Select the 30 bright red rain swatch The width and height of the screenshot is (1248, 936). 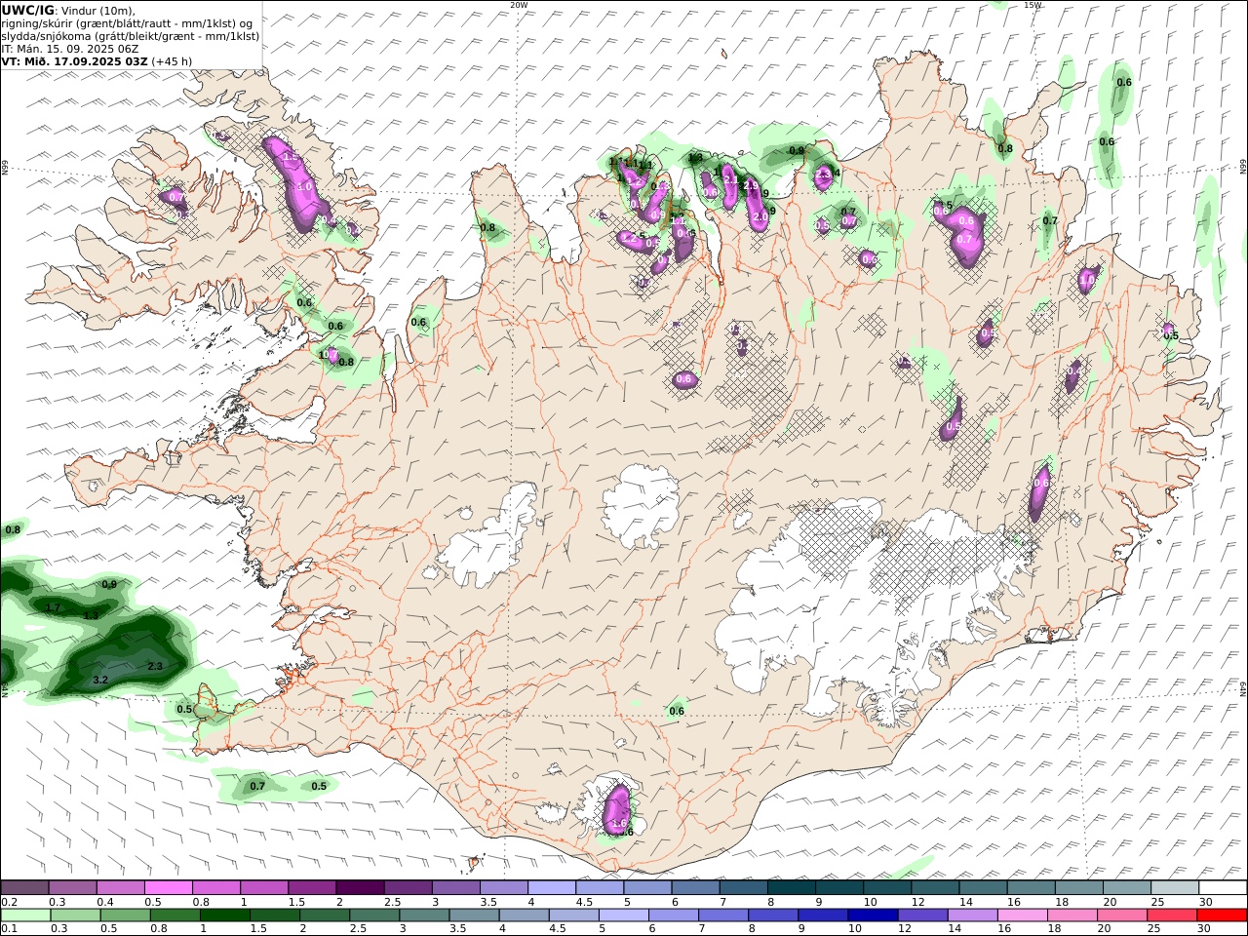(1221, 916)
